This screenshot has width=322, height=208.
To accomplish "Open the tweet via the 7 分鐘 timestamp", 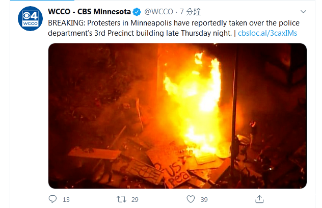I will tap(191, 12).
